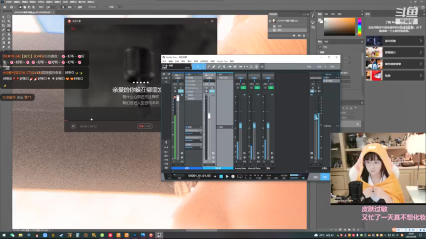
Task: Mute the Main output channel in Studio One
Action: point(313,88)
